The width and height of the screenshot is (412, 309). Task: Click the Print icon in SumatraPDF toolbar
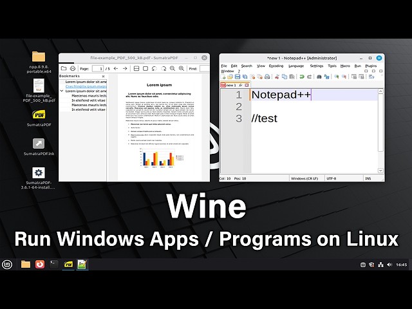coord(73,69)
